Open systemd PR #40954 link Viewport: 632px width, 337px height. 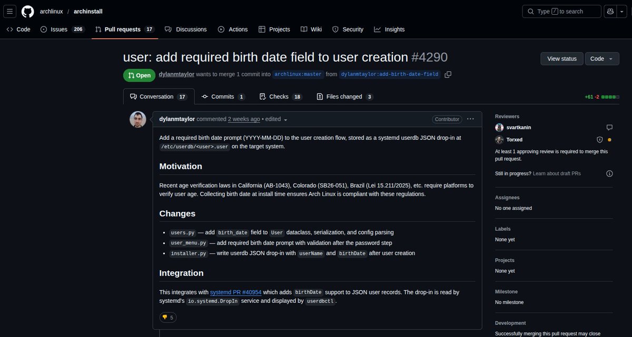click(235, 292)
